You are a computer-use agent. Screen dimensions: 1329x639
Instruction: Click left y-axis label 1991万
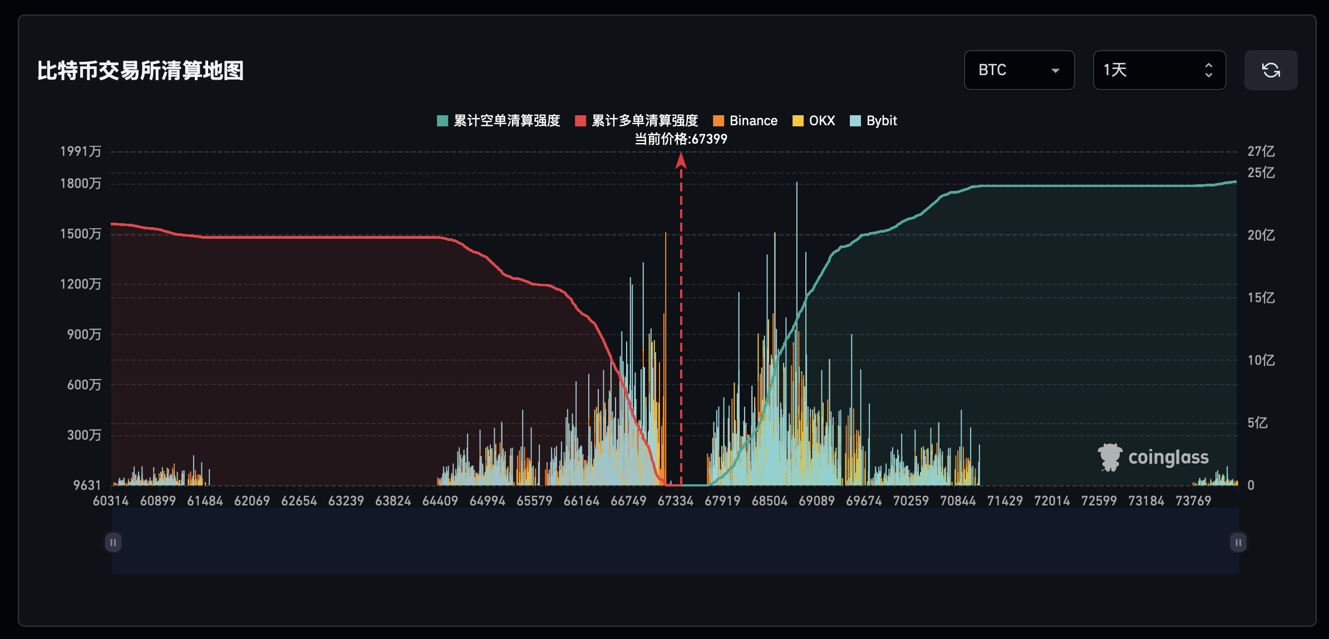(x=81, y=151)
